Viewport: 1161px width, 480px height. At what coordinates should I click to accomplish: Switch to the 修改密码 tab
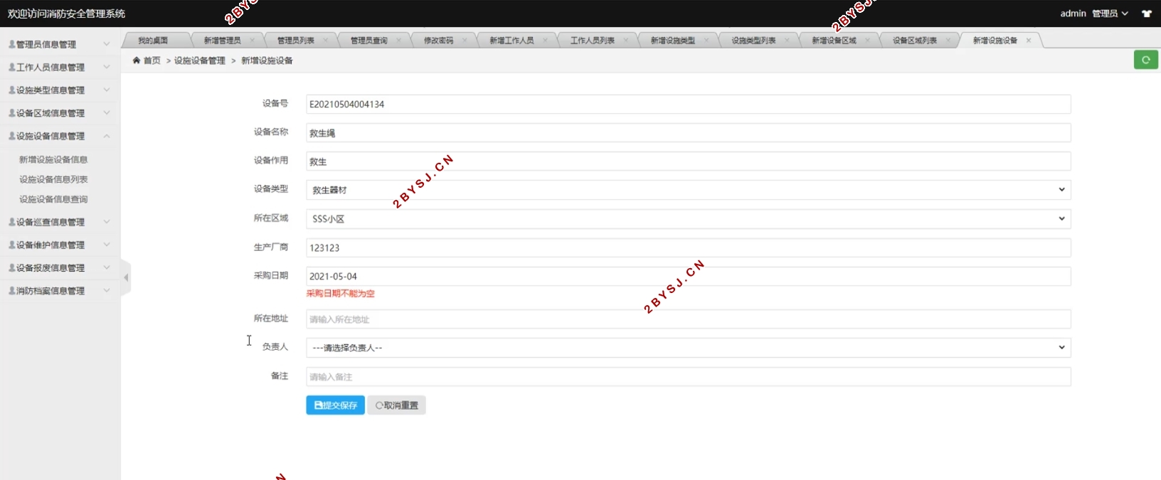pos(438,41)
